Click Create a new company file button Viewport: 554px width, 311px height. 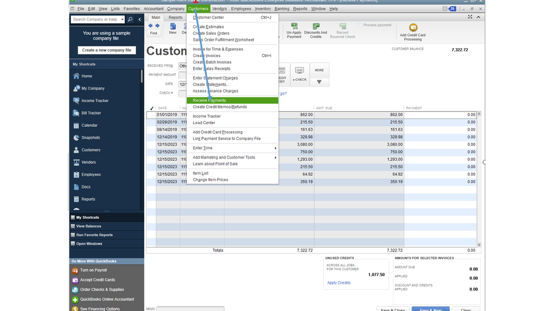tap(106, 50)
